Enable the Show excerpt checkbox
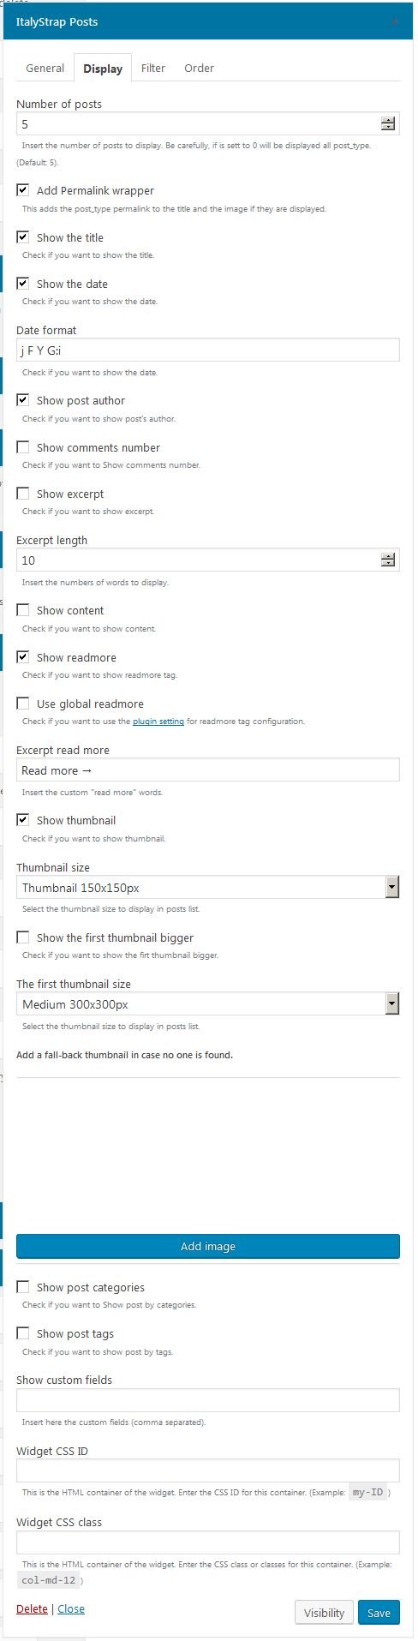The image size is (418, 1641). (23, 494)
